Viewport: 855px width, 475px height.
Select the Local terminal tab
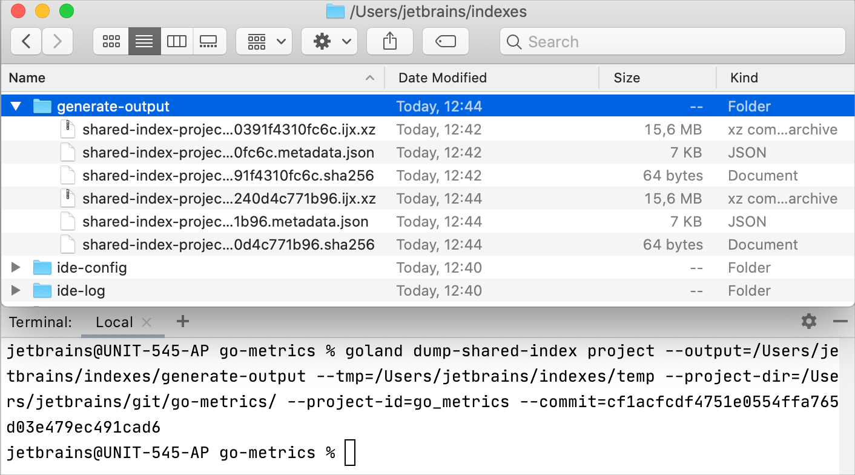[x=114, y=322]
